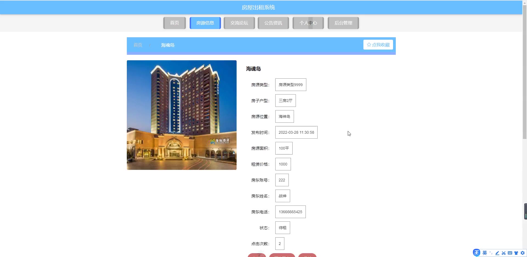Click the IME scissors screenshot icon
527x257 pixels.
coord(504,253)
